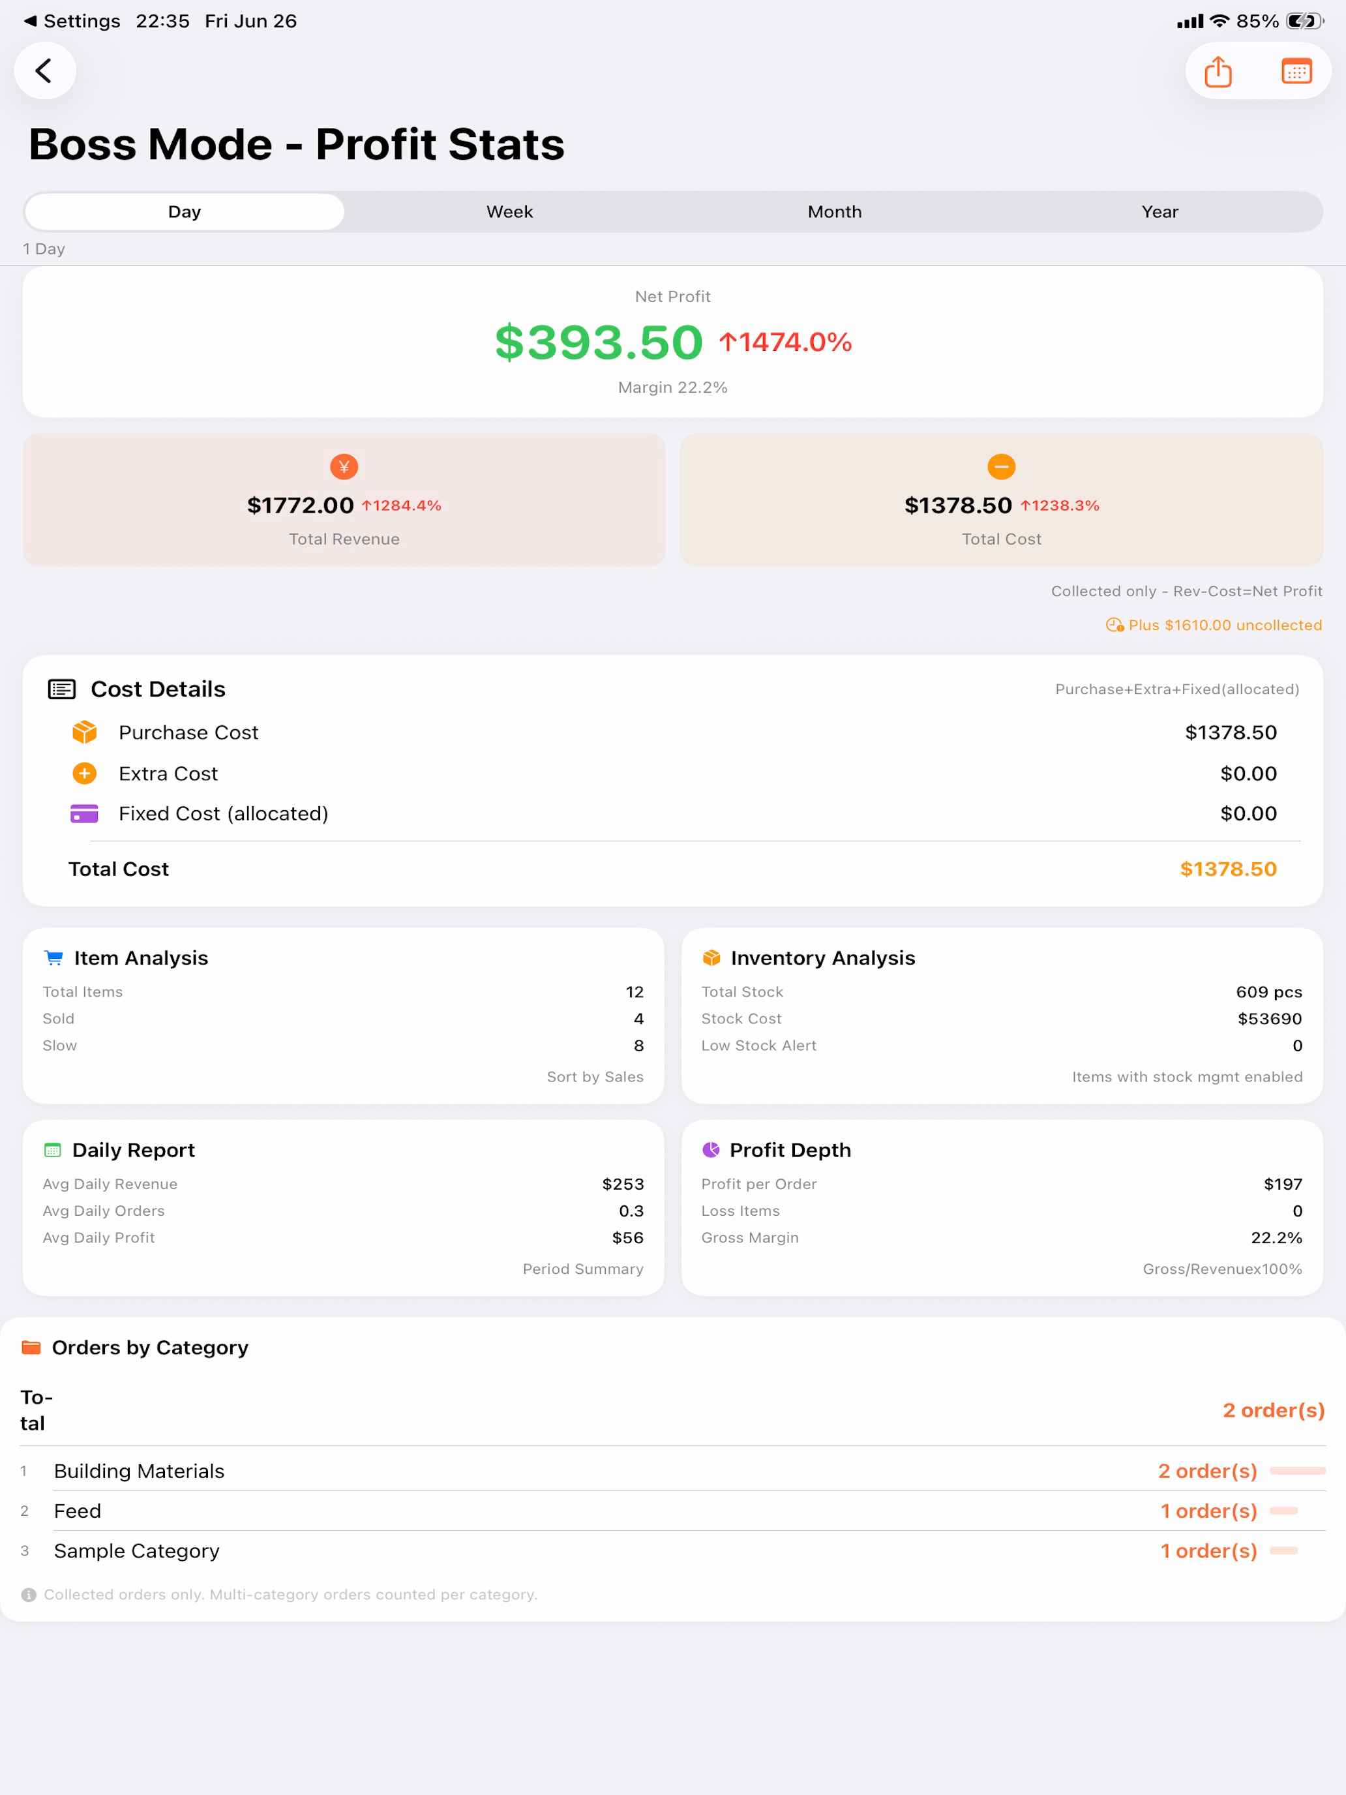Open the Feed category row
The width and height of the screenshot is (1346, 1795).
pos(672,1511)
